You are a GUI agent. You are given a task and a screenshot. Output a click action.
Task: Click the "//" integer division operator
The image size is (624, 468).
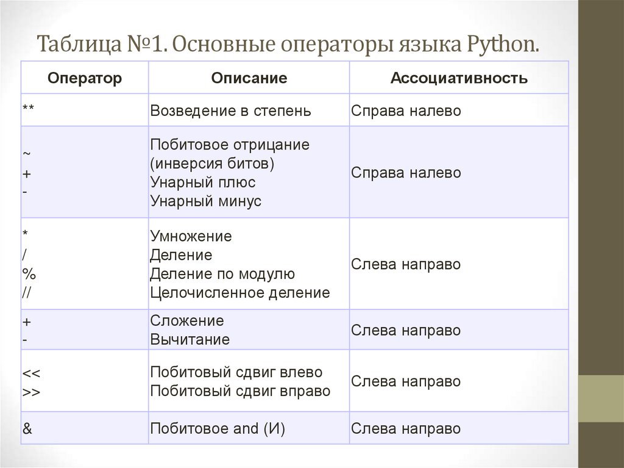(x=27, y=292)
